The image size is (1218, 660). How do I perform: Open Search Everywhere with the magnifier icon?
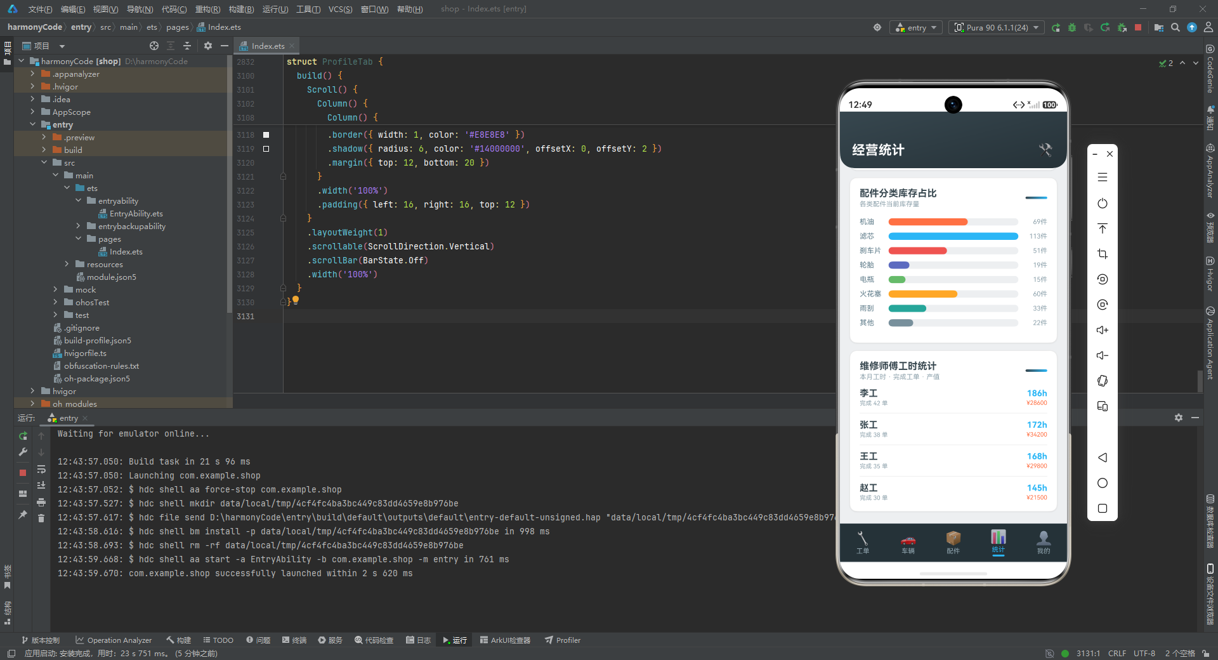(x=1175, y=27)
